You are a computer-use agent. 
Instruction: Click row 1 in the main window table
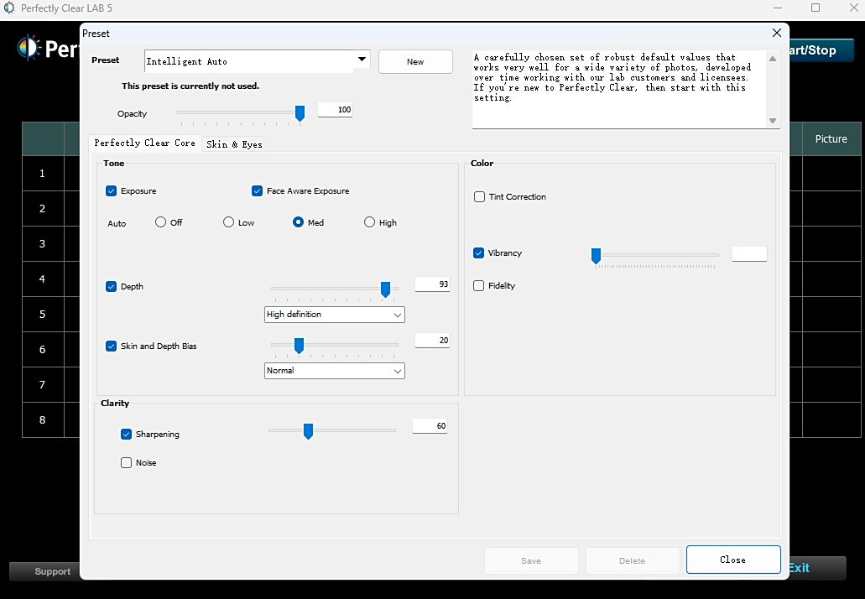pyautogui.click(x=43, y=174)
